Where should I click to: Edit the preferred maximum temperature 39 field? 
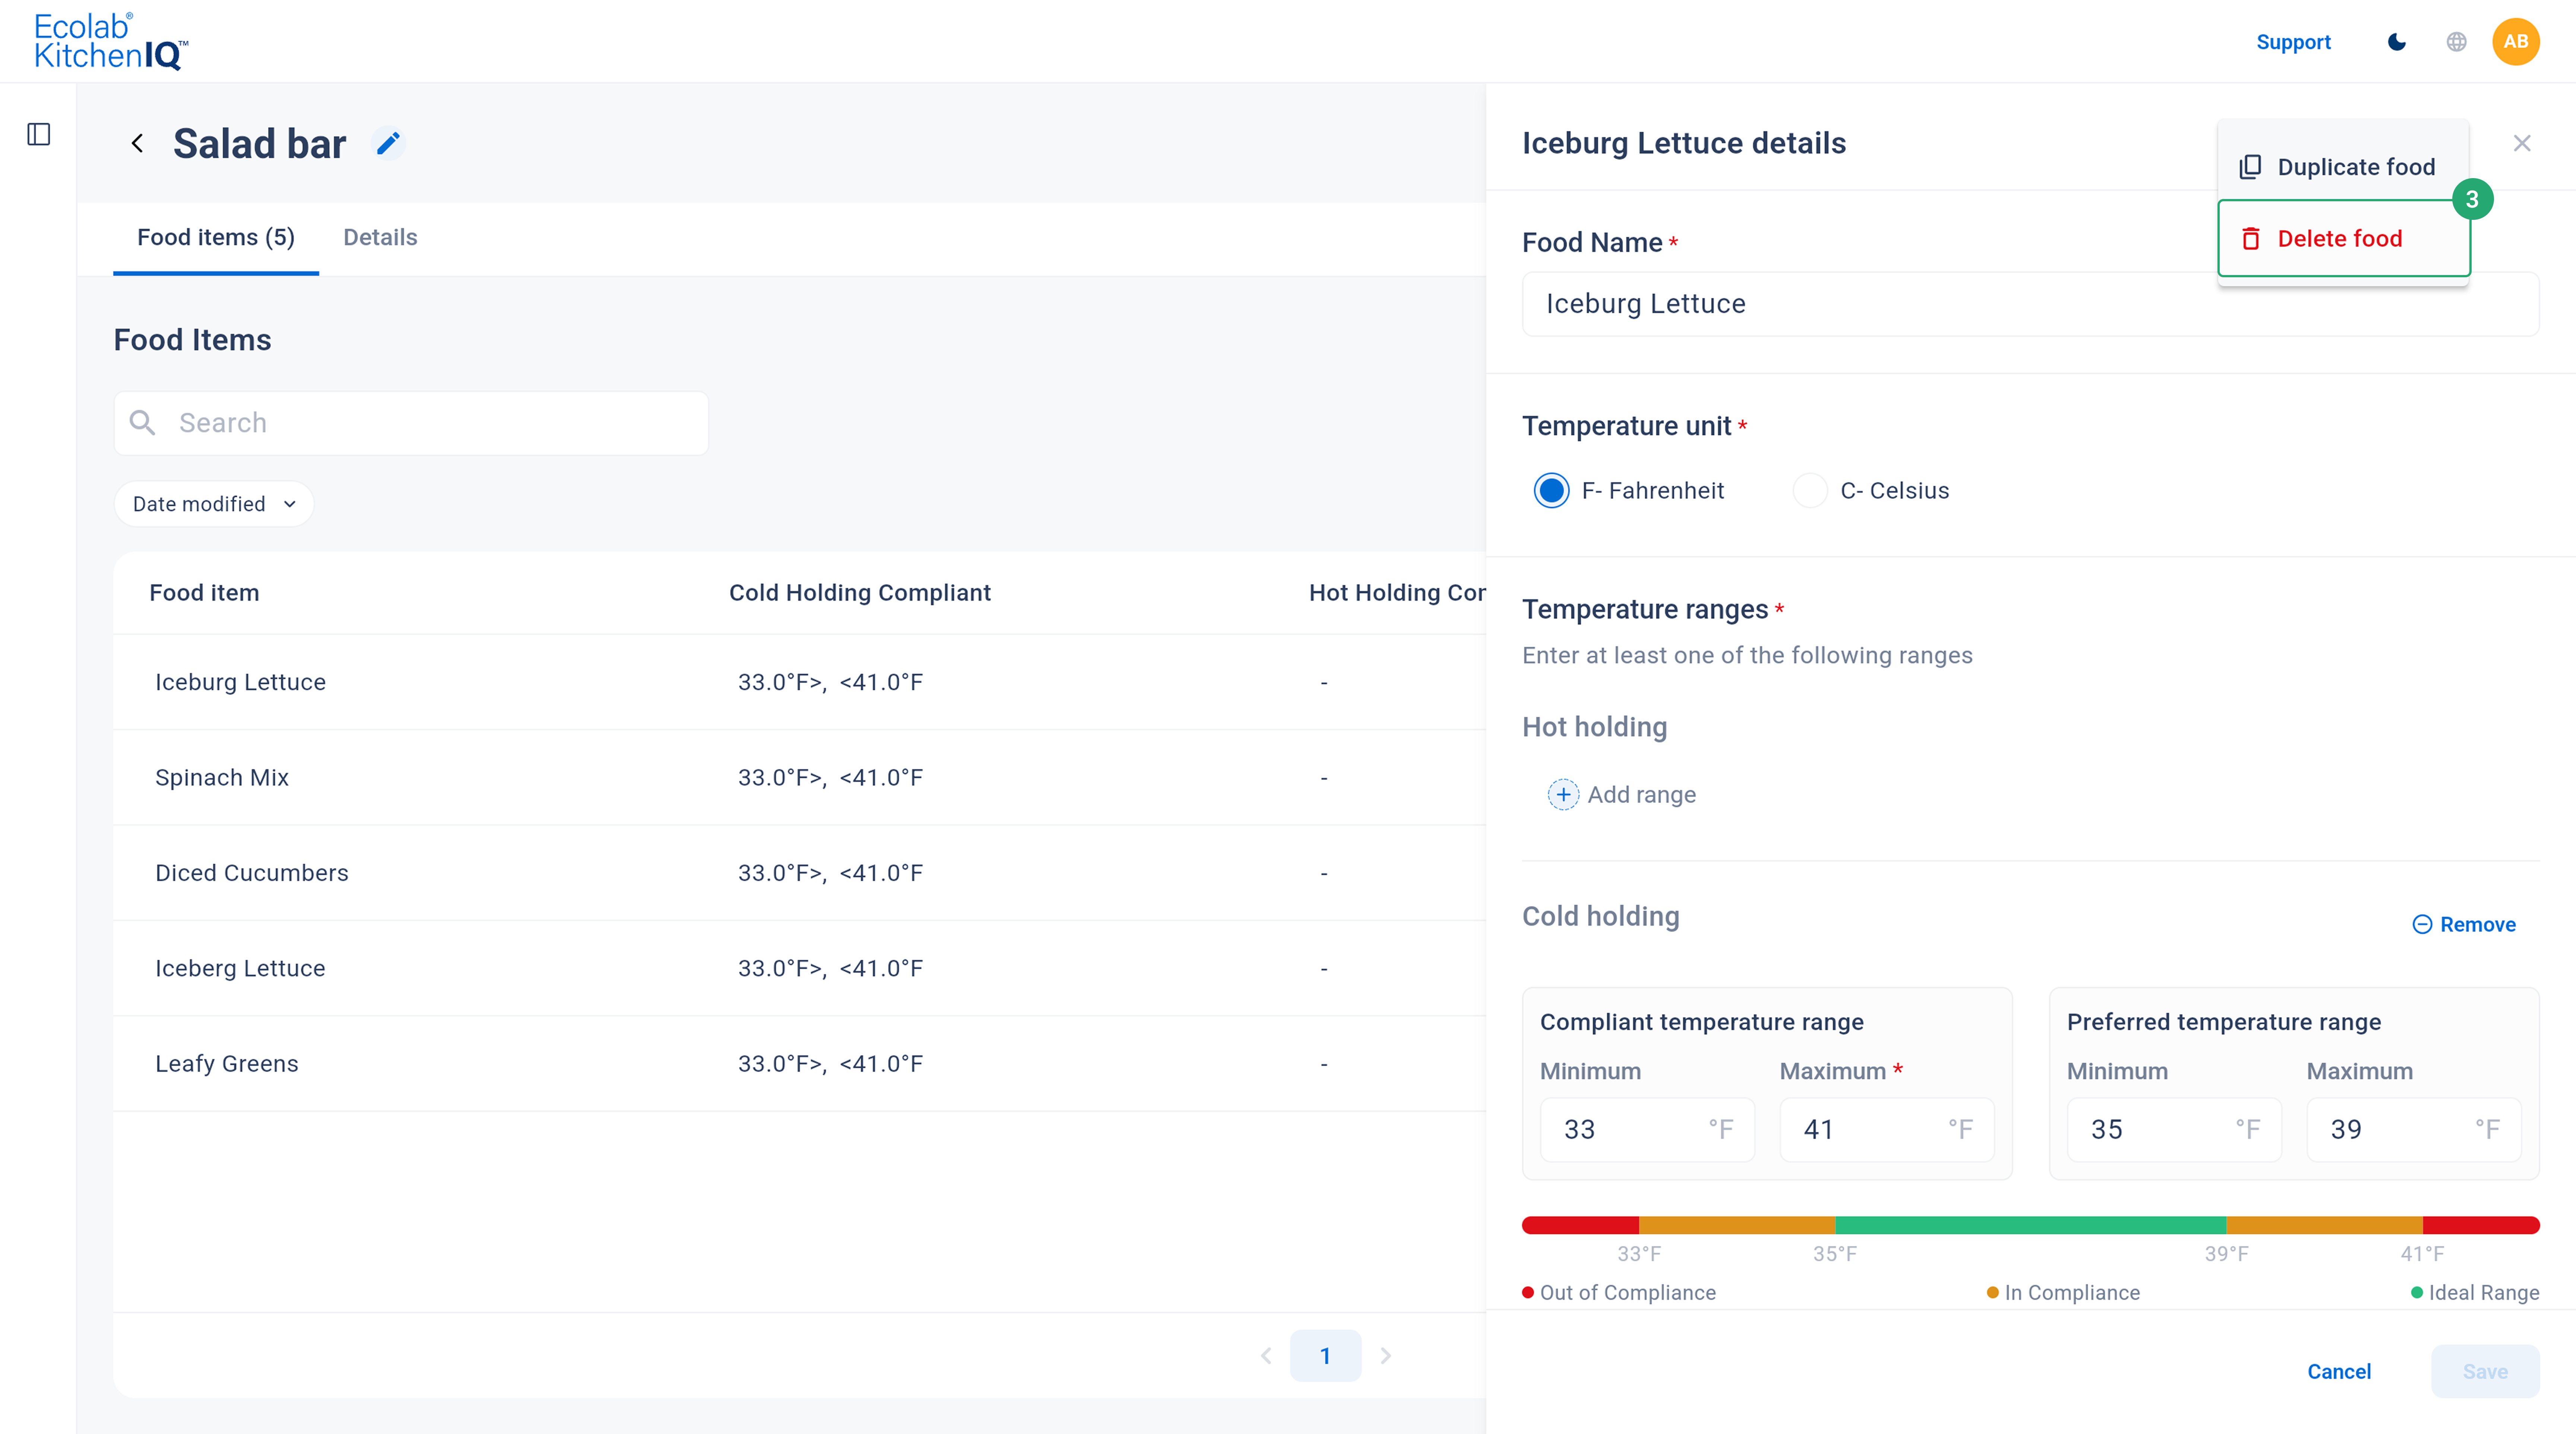pos(2414,1130)
